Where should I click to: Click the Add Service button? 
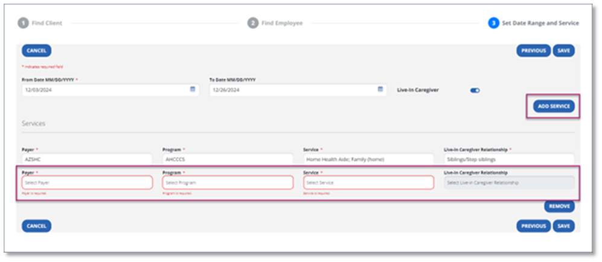click(x=554, y=106)
